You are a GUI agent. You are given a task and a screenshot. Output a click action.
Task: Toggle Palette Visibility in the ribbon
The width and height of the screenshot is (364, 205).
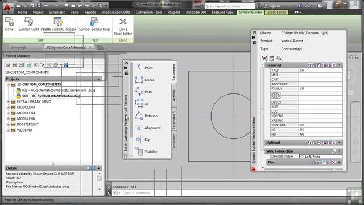pyautogui.click(x=58, y=24)
